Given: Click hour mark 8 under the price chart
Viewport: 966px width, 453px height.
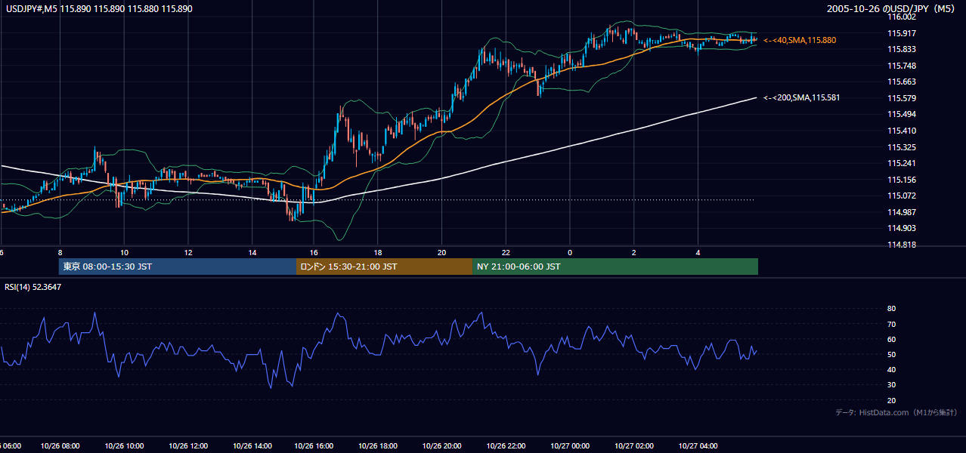Looking at the screenshot, I should 60,253.
